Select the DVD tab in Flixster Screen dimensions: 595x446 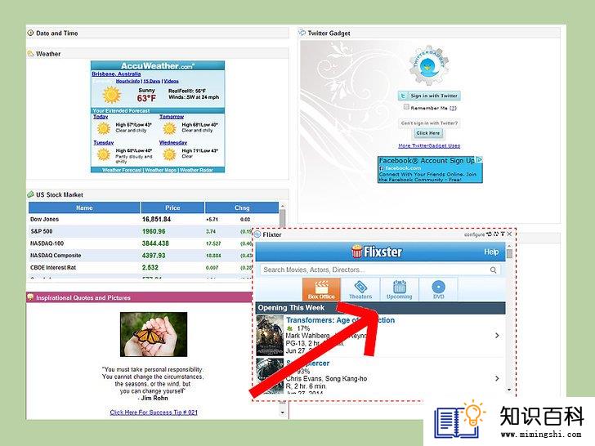[x=438, y=289]
